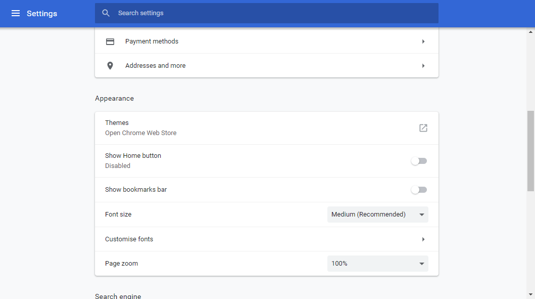Open the hamburger main menu icon

point(15,13)
